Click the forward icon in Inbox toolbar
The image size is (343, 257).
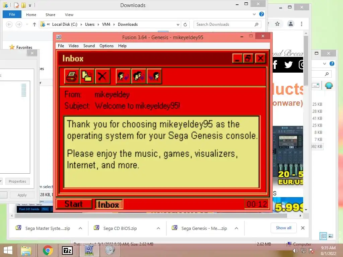[x=154, y=76]
